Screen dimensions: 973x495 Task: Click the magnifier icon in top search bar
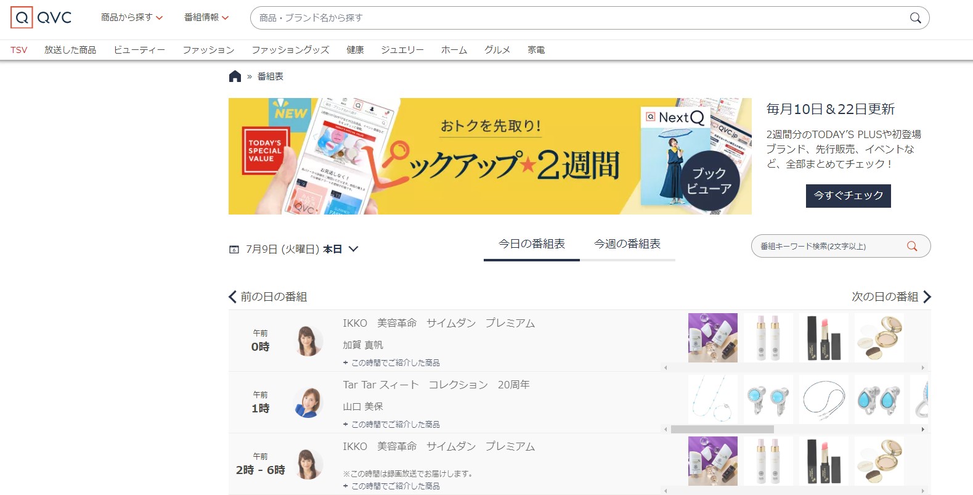click(916, 18)
